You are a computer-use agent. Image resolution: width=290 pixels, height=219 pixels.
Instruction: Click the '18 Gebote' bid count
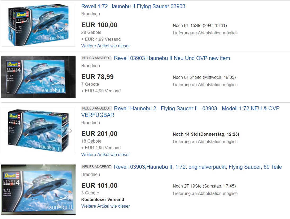(x=91, y=141)
